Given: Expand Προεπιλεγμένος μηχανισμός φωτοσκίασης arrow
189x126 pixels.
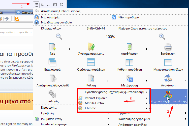Looking at the screenshot, I should 146,92.
